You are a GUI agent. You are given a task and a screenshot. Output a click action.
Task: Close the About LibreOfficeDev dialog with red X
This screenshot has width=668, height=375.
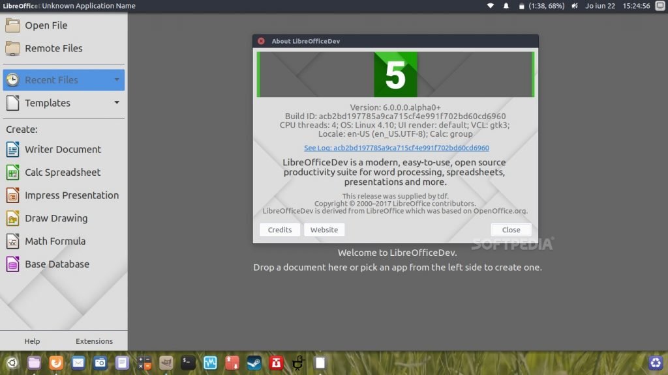tap(261, 41)
